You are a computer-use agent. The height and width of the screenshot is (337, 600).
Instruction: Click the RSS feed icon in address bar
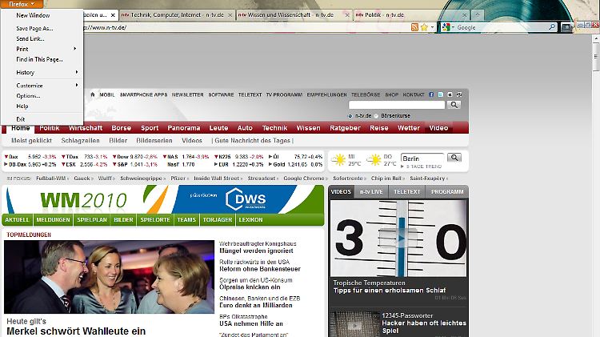414,27
